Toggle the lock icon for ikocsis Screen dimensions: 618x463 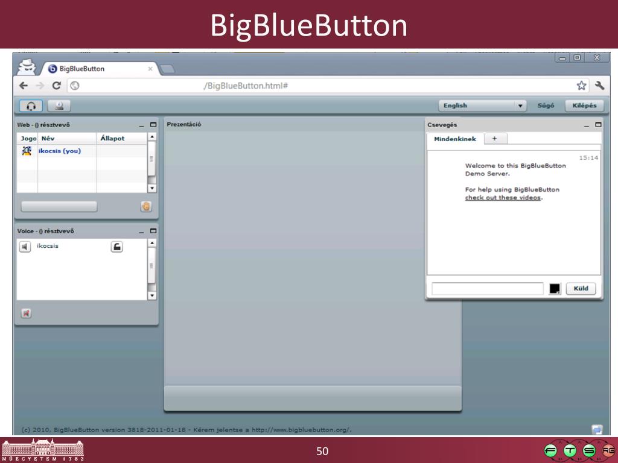[116, 247]
